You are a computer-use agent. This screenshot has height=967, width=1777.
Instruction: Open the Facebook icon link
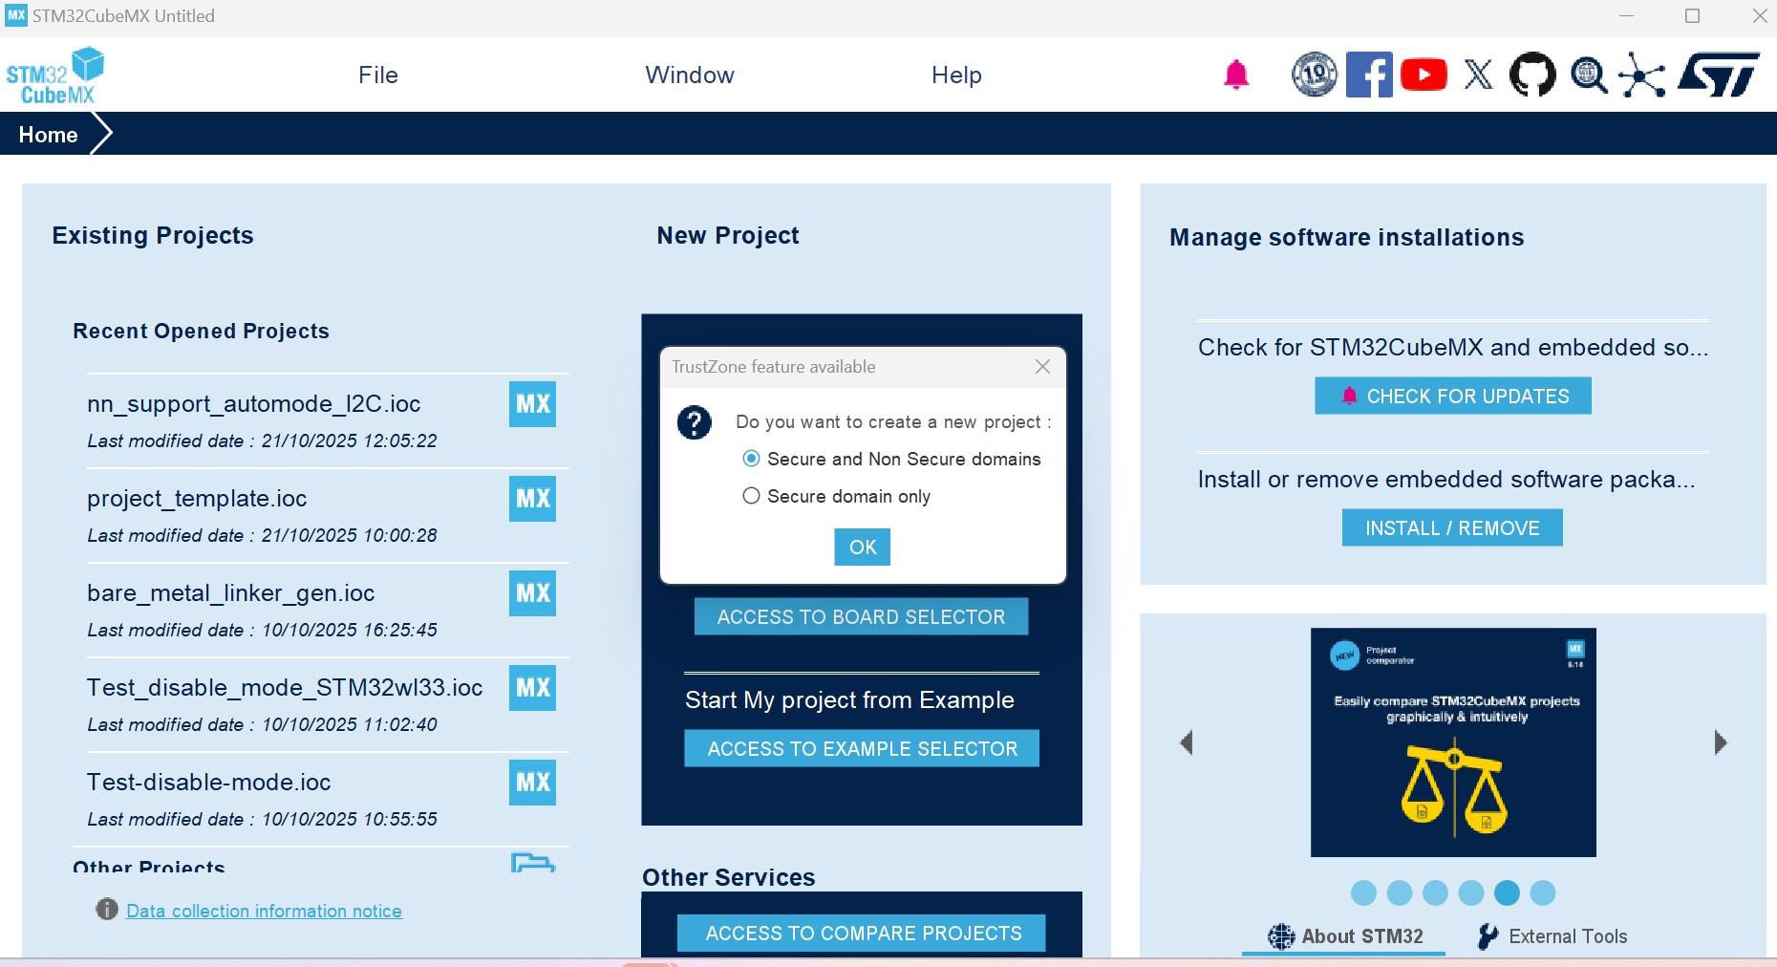pos(1369,75)
